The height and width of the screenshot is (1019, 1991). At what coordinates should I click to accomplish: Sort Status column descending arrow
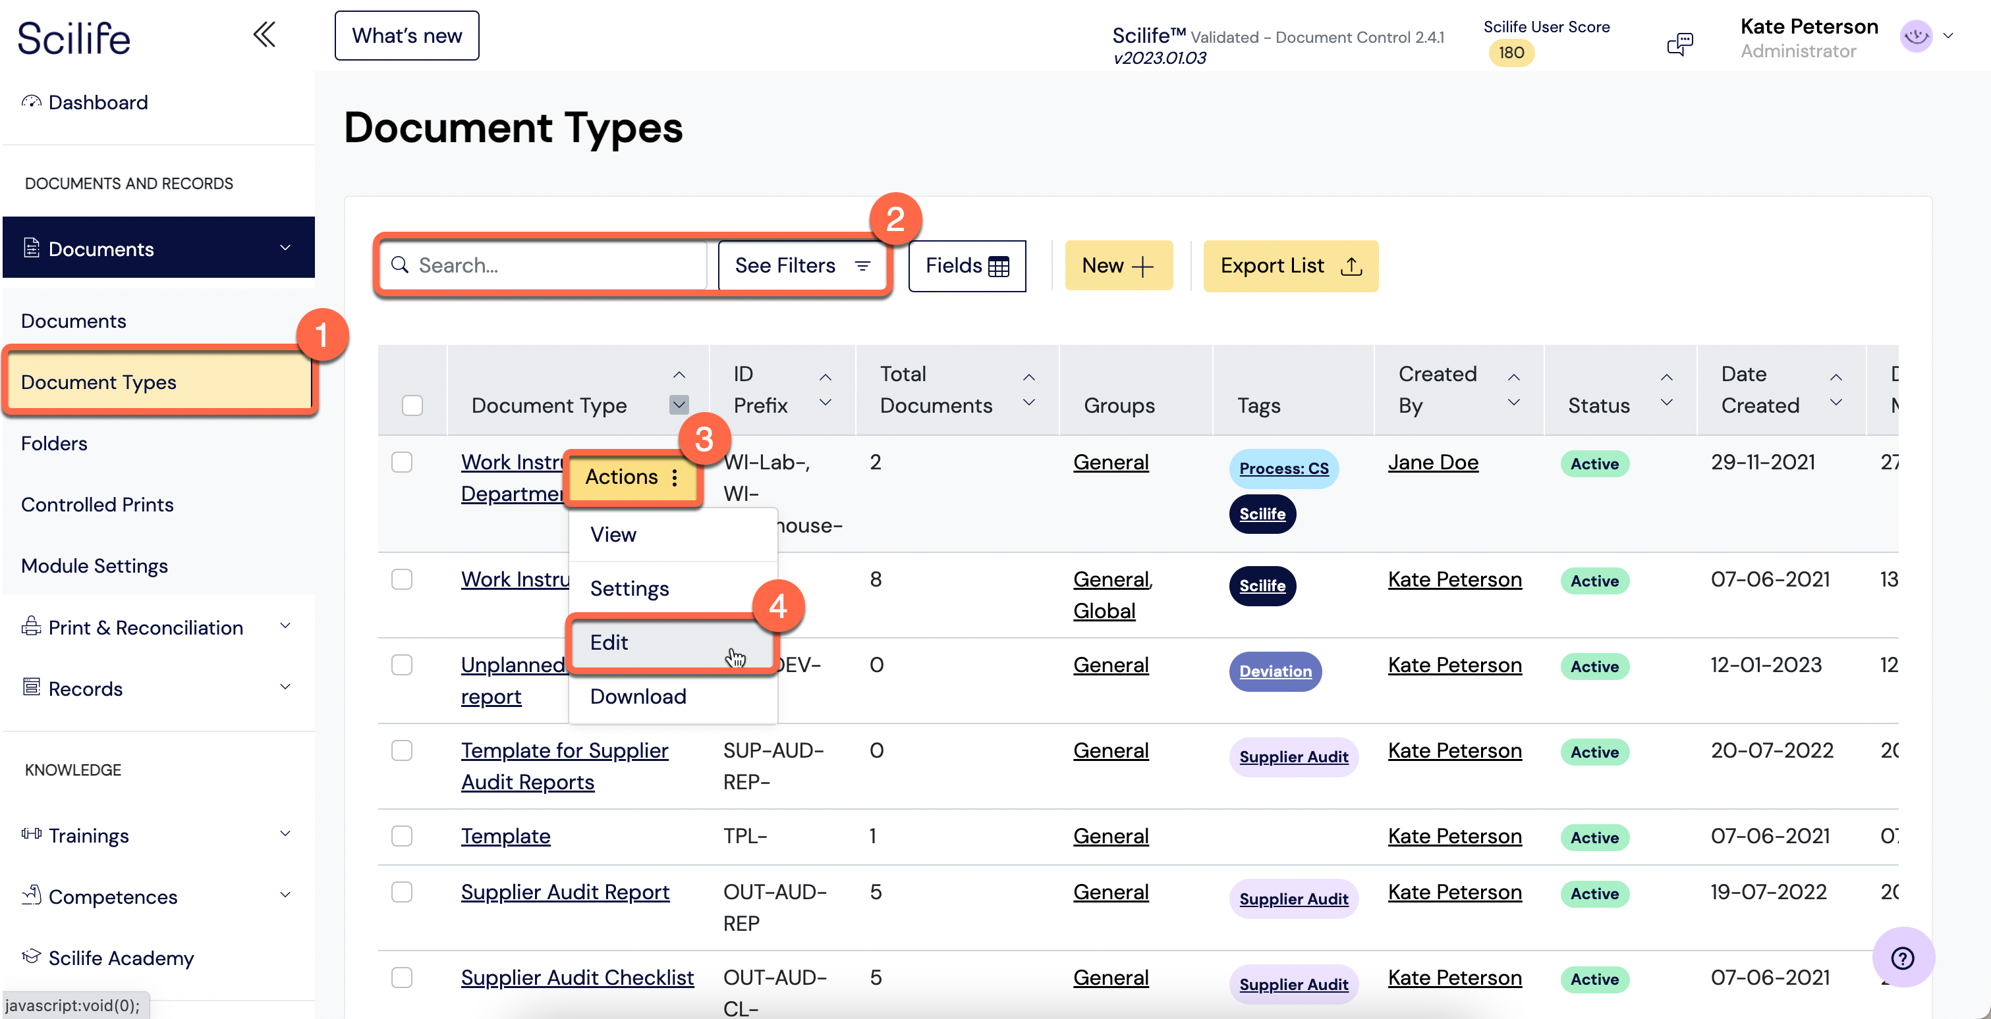pyautogui.click(x=1666, y=402)
